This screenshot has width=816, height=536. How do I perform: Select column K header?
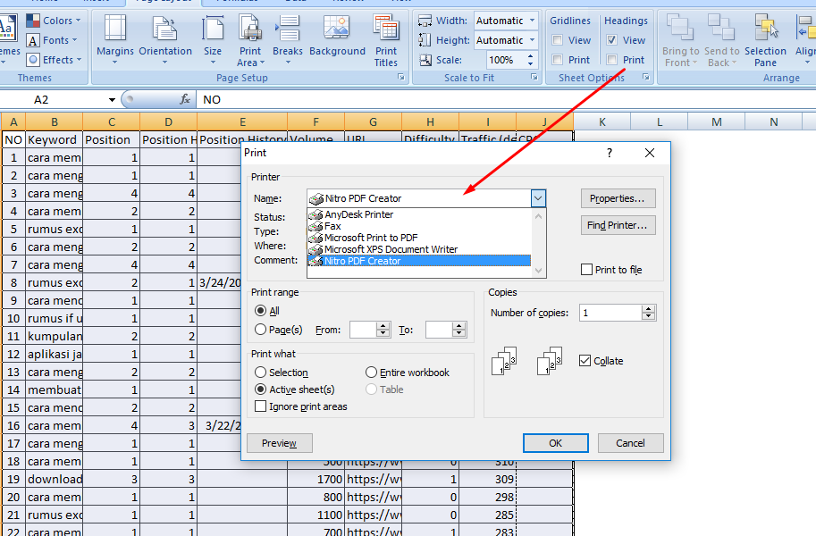(602, 121)
